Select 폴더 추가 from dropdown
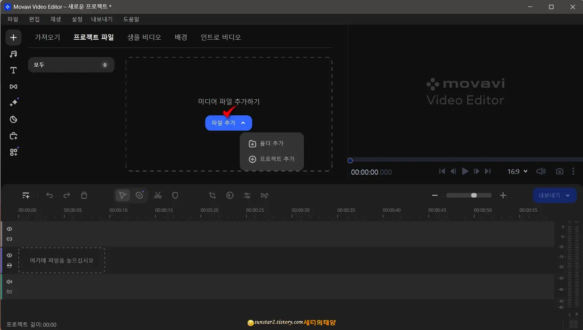The image size is (583, 330). [271, 143]
